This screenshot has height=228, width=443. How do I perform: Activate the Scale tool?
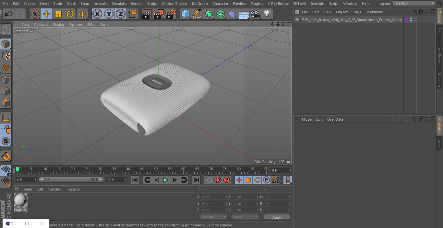click(x=58, y=14)
